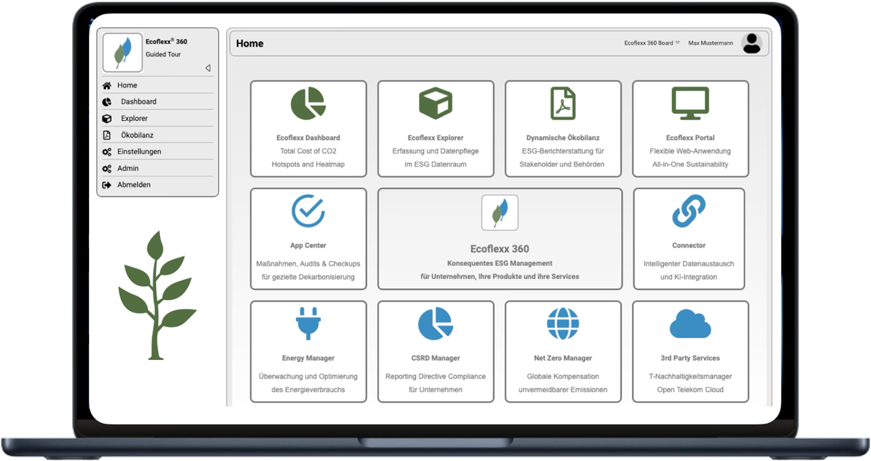Click 'Reporting Directive Compliance' text
This screenshot has width=871, height=461.
pos(435,376)
